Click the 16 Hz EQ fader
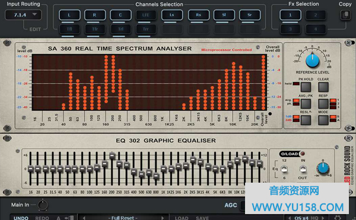Screen dimensions: 356x220 (31, 169)
